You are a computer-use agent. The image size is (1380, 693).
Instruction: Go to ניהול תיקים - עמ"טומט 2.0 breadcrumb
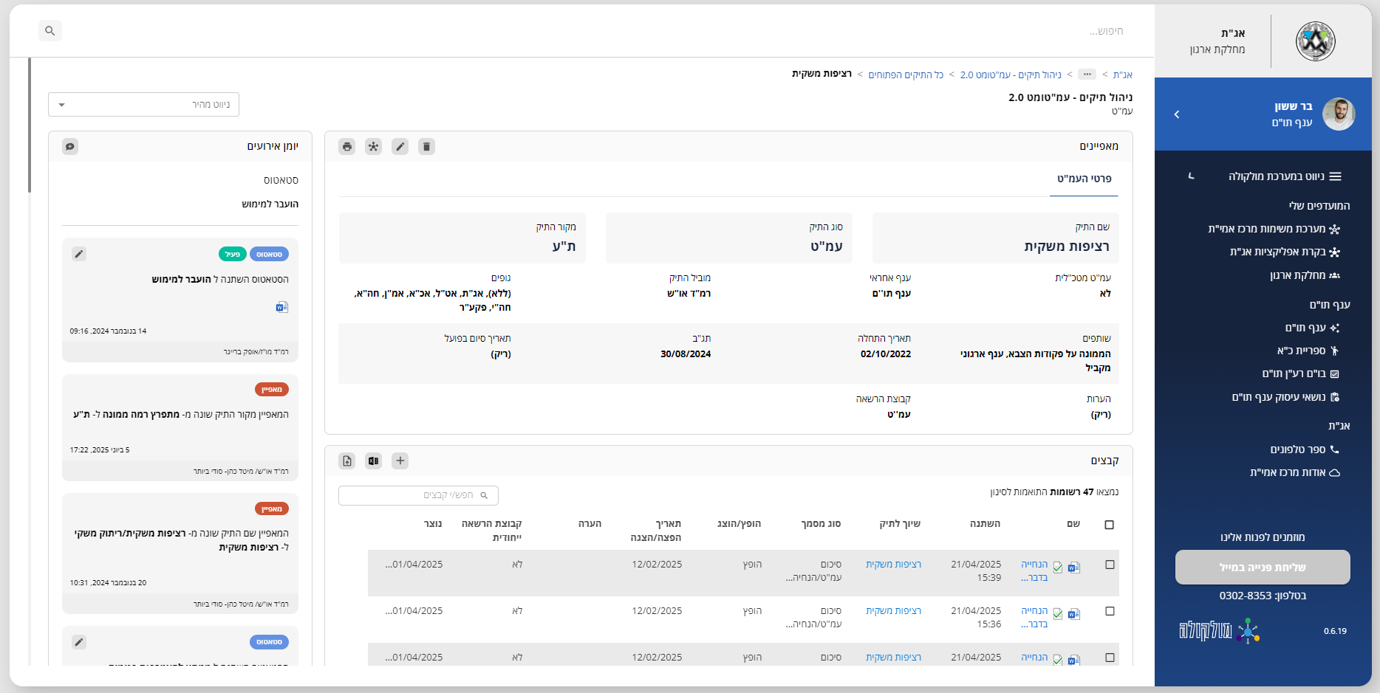pyautogui.click(x=1011, y=75)
